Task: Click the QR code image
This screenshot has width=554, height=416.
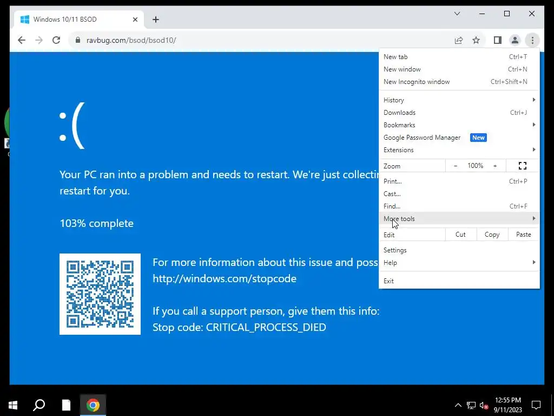Action: pos(100,294)
